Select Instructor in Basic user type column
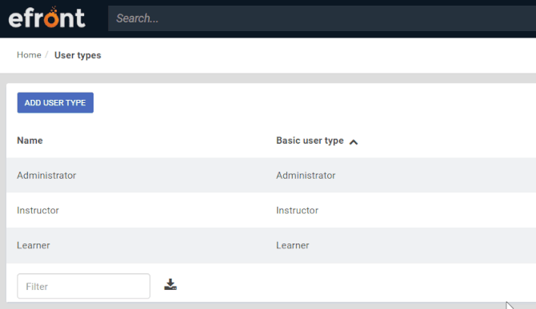 [x=297, y=211]
